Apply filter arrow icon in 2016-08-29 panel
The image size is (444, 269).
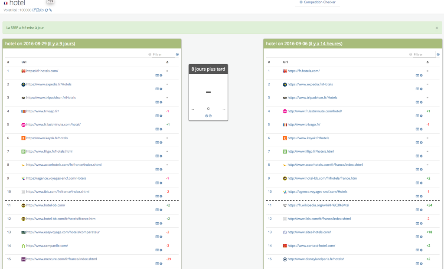point(177,54)
